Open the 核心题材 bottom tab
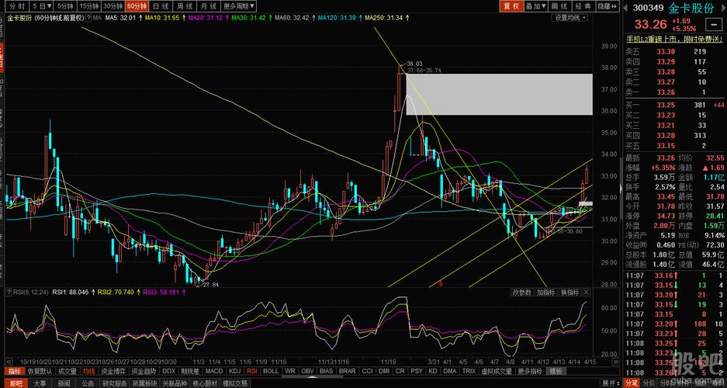 206,383
